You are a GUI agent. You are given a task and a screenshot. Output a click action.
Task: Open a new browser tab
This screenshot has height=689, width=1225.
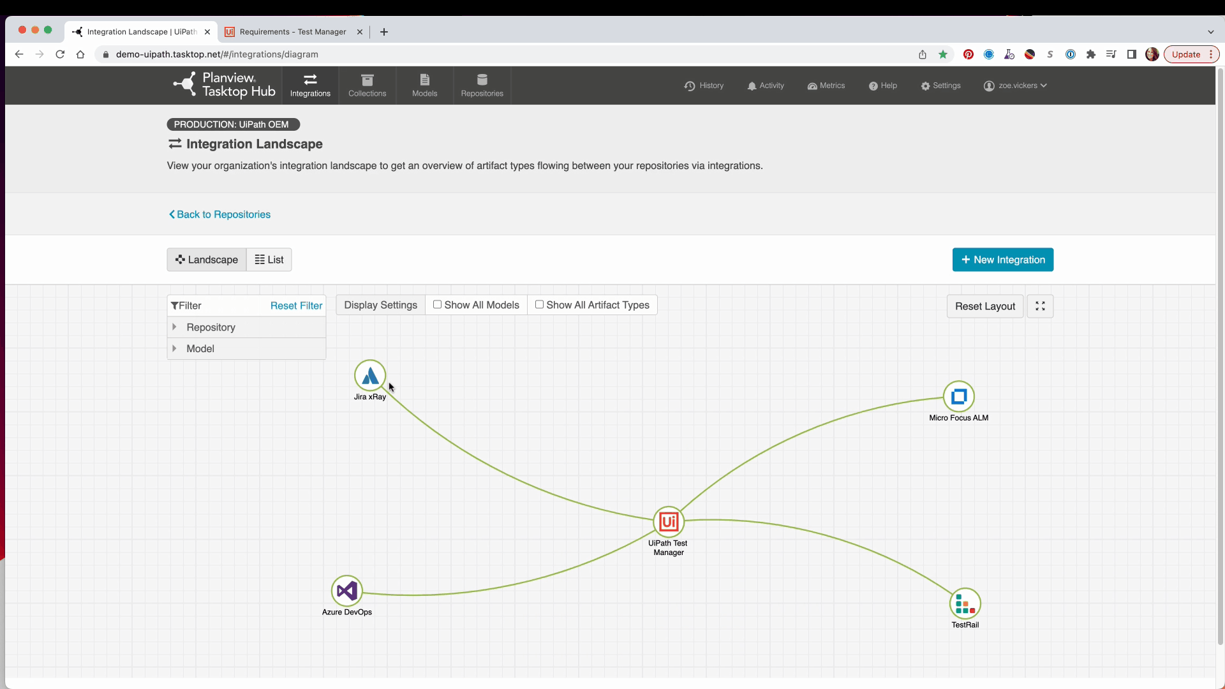[x=384, y=32]
